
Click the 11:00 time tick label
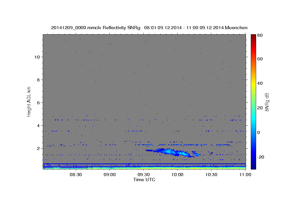(245, 175)
